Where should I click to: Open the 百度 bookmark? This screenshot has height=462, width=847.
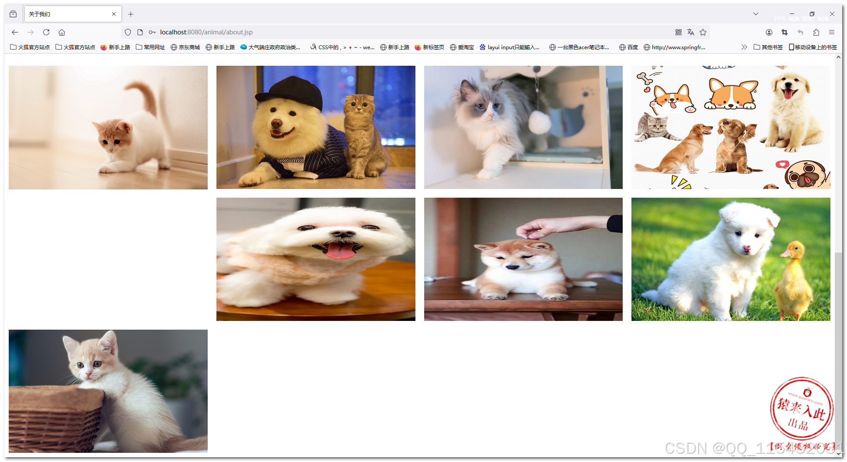pos(628,47)
